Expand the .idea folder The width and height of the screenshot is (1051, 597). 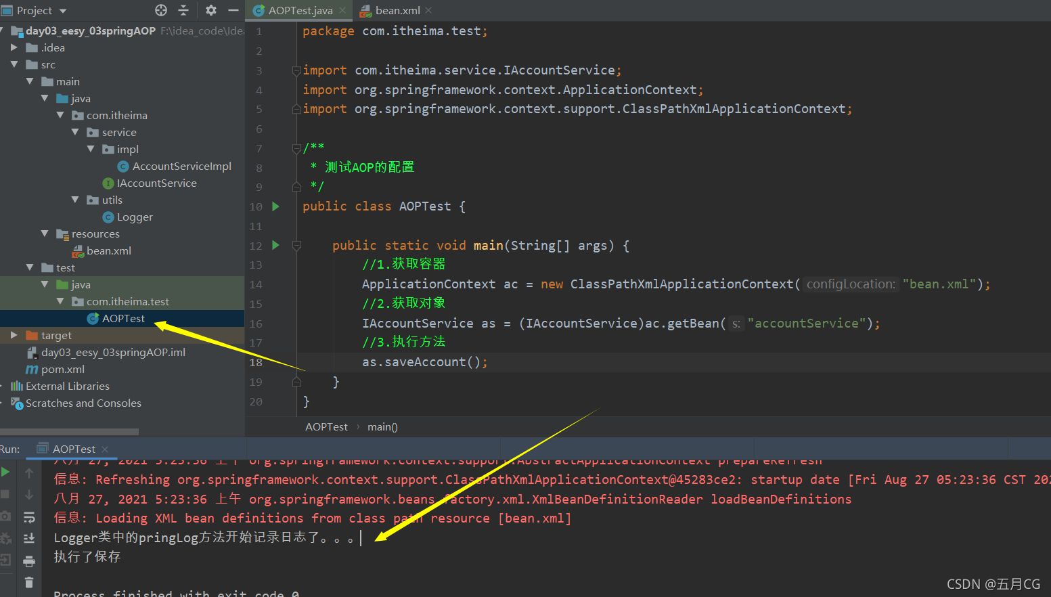coord(14,47)
